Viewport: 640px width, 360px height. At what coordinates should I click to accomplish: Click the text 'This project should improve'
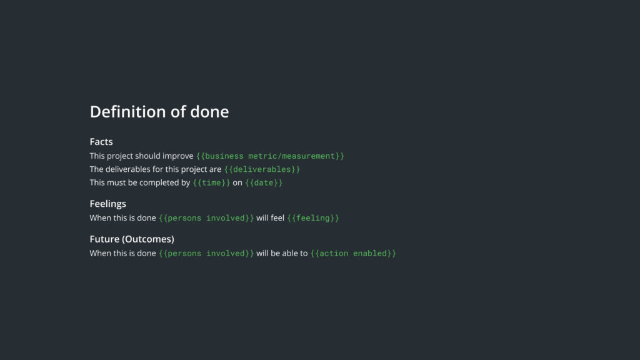point(142,156)
